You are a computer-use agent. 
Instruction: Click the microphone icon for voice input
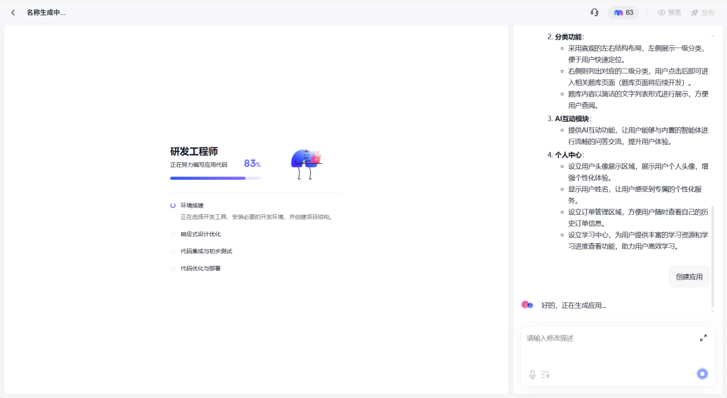(x=532, y=374)
